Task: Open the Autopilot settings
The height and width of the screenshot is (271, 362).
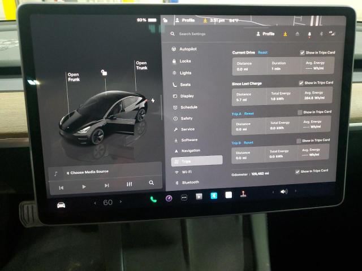Action: click(x=184, y=49)
